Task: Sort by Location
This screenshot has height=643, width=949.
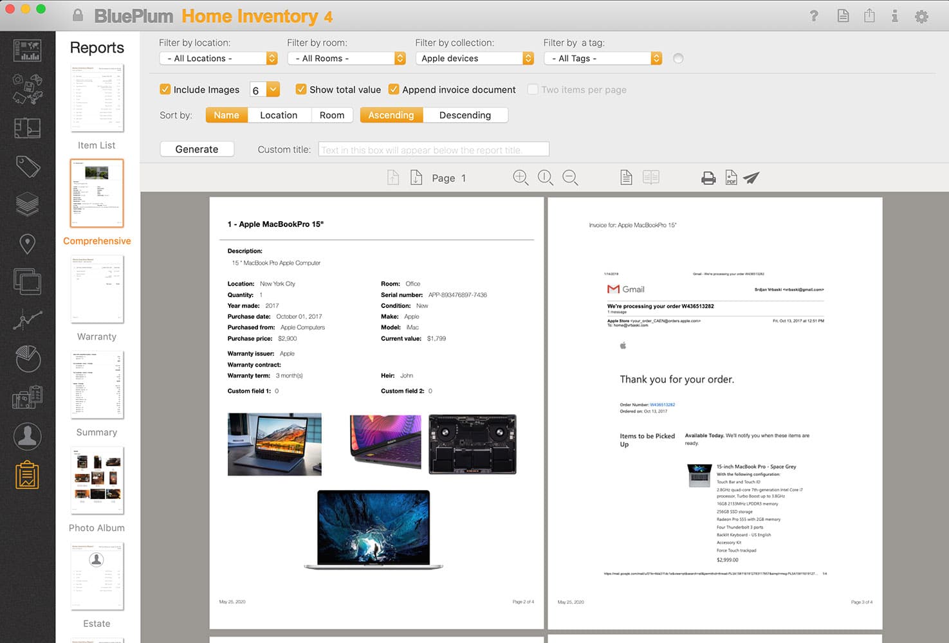Action: (279, 115)
